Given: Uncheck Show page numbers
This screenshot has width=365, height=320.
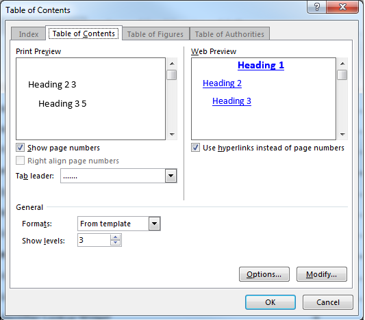Looking at the screenshot, I should pos(20,148).
